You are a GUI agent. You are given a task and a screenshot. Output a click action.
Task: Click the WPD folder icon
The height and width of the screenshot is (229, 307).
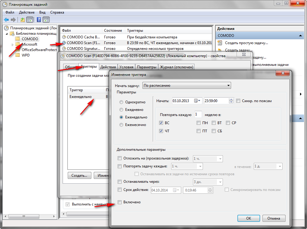tap(18, 55)
